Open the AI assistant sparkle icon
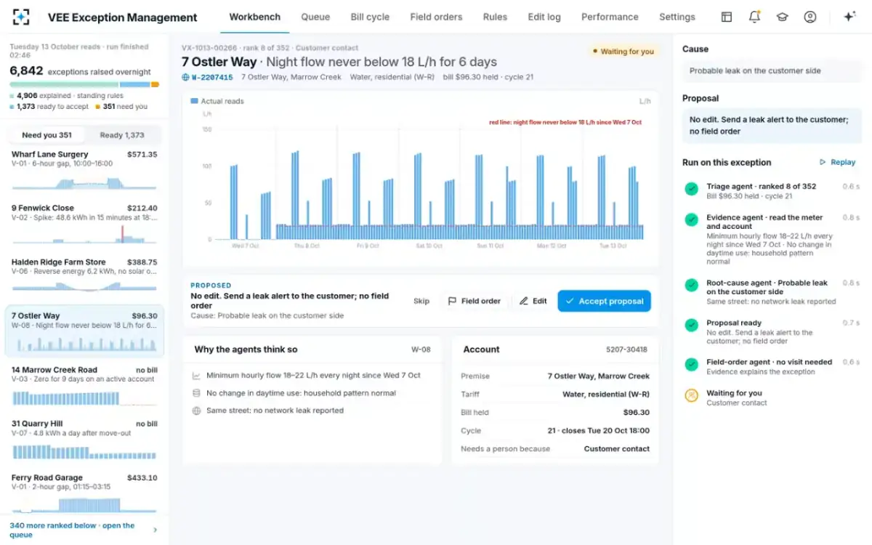 pos(849,17)
